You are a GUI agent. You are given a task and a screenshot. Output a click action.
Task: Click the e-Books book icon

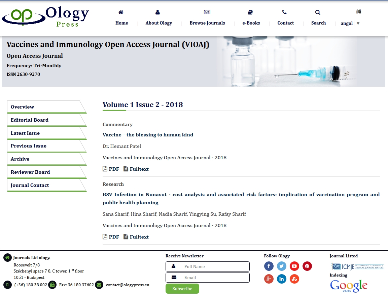click(x=250, y=12)
